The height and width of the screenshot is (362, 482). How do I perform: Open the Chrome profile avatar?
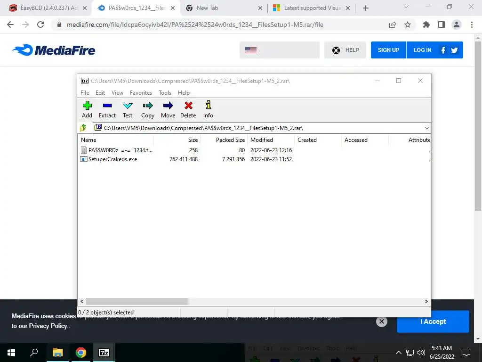coord(457,25)
